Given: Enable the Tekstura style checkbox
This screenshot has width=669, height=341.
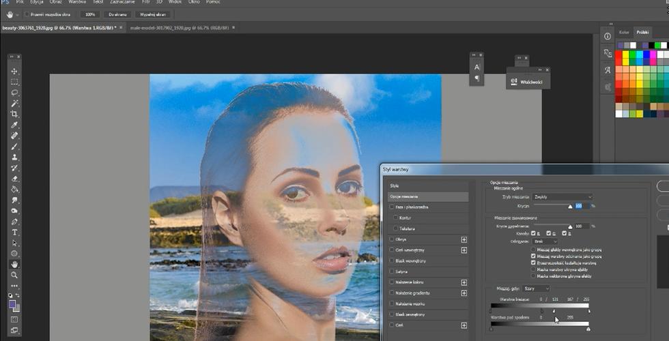Looking at the screenshot, I should point(397,229).
